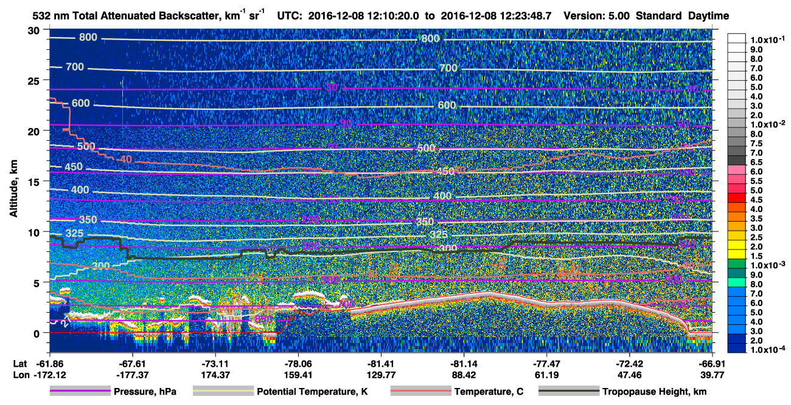Click the 'Temperature, C' legend label
Viewport: 791px width, 405px height.
pyautogui.click(x=489, y=392)
